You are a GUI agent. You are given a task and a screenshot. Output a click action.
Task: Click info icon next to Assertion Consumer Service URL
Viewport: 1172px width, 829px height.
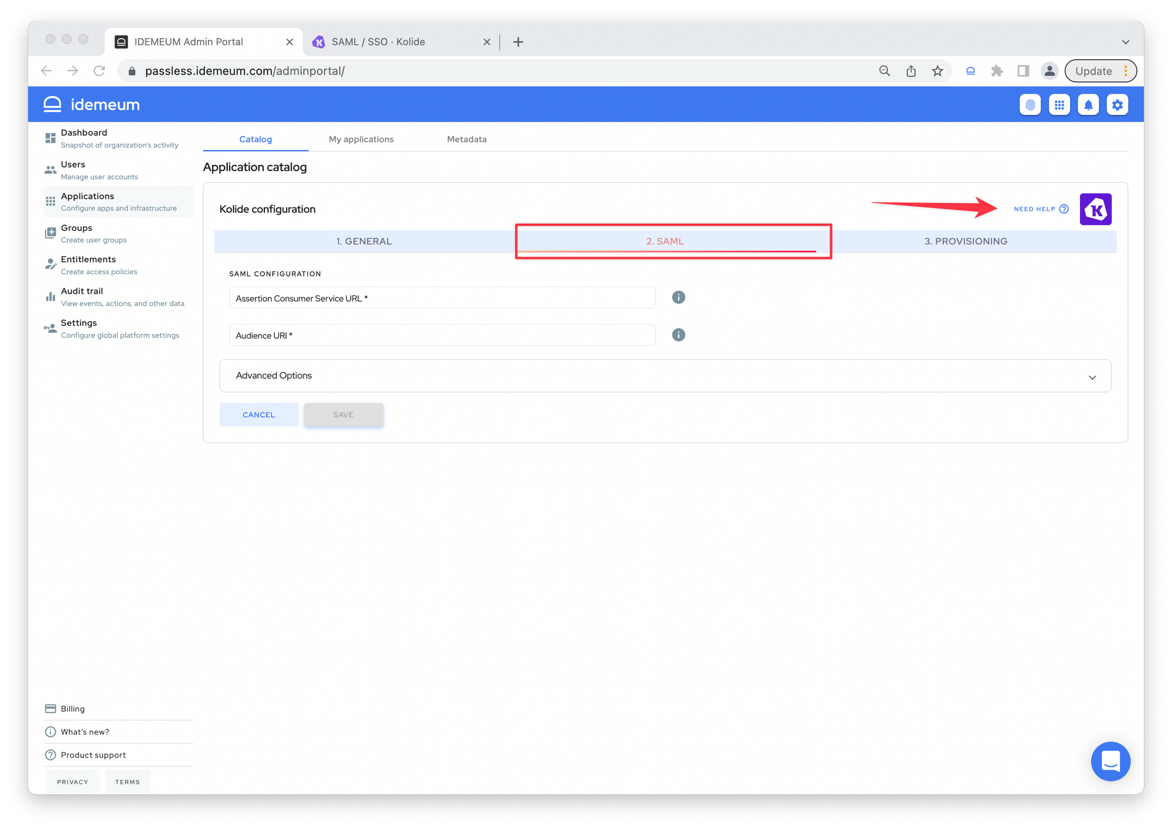click(679, 298)
